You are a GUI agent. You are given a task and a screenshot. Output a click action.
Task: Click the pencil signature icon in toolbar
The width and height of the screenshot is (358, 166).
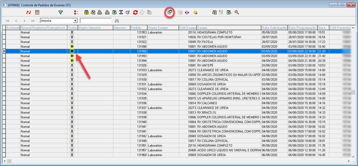click(x=128, y=13)
